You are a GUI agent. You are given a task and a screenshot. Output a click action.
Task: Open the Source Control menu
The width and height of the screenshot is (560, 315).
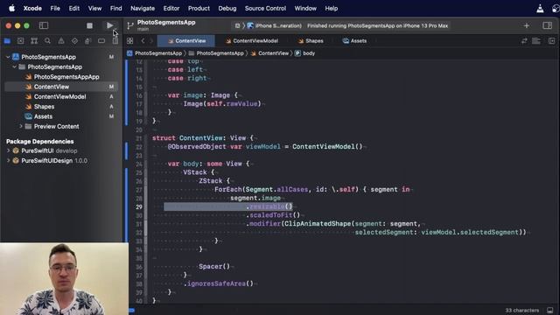[265, 8]
